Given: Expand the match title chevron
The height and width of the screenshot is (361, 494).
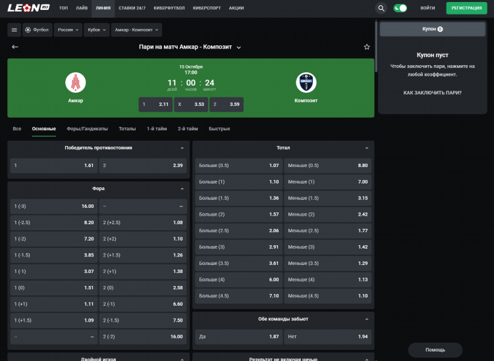Looking at the screenshot, I should coord(239,47).
